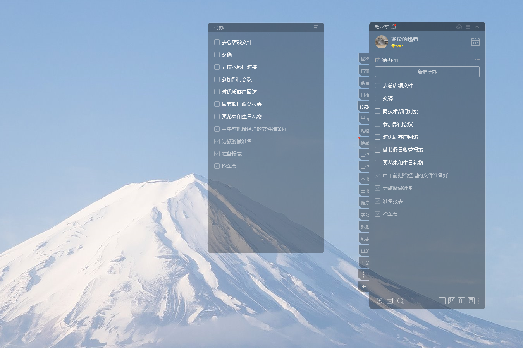Open the hamburger menu in the title bar
The width and height of the screenshot is (523, 348).
point(468,27)
